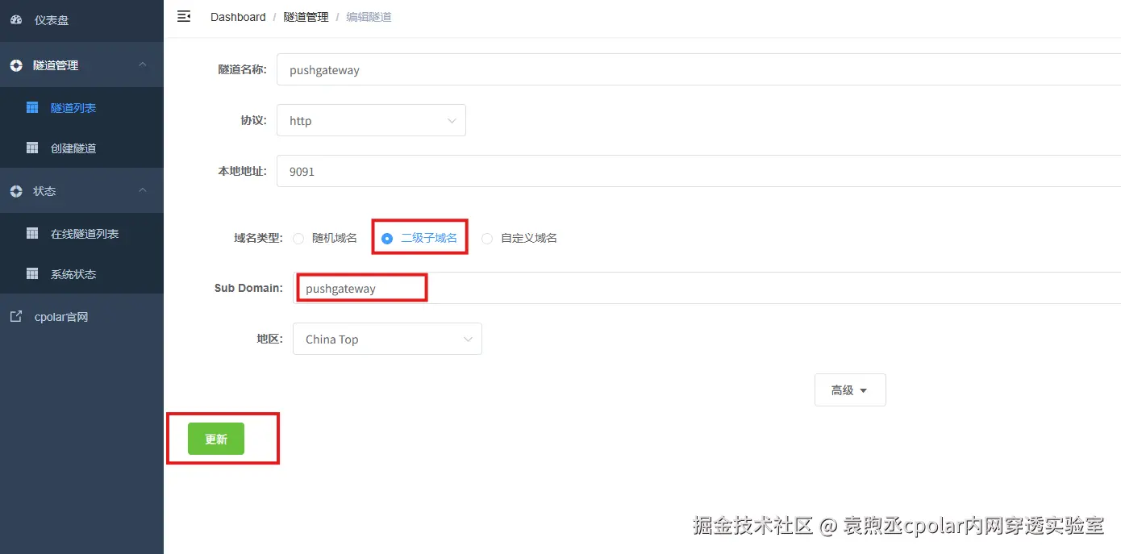Click the grid icon beside 系统状态
The image size is (1121, 554).
(32, 273)
